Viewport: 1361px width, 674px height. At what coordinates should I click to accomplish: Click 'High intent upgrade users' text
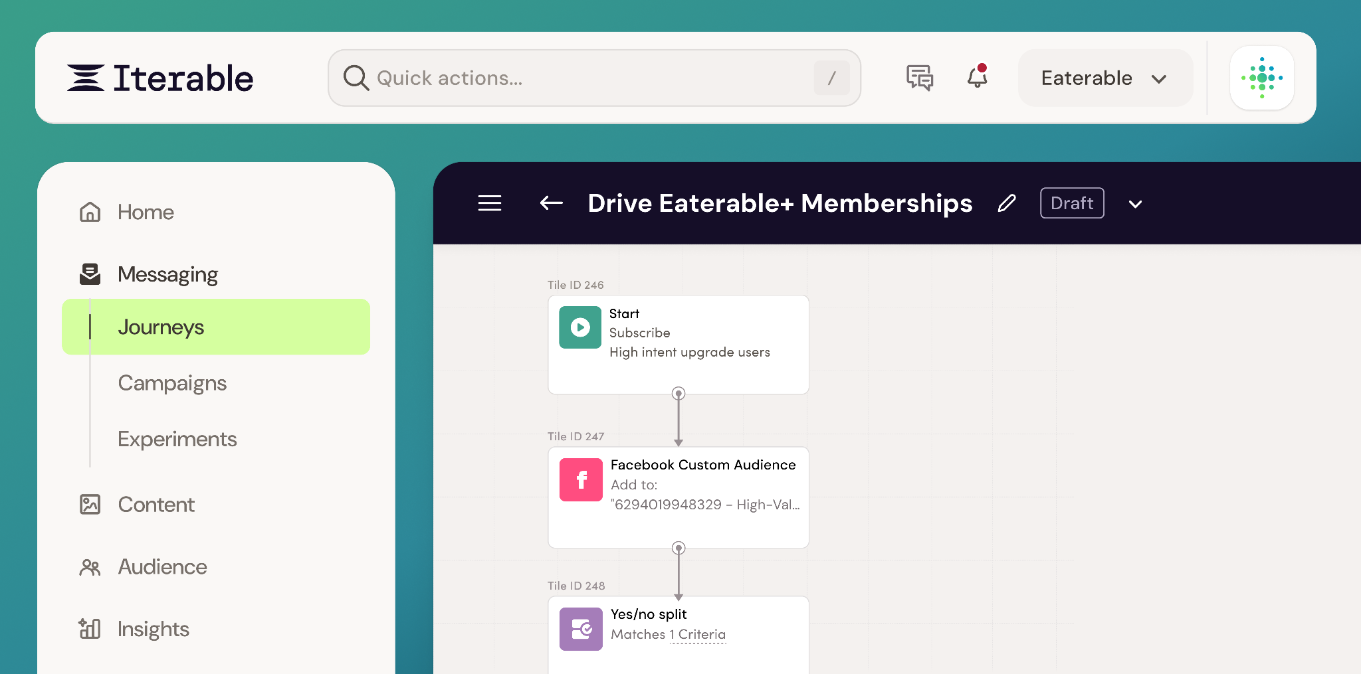coord(690,352)
